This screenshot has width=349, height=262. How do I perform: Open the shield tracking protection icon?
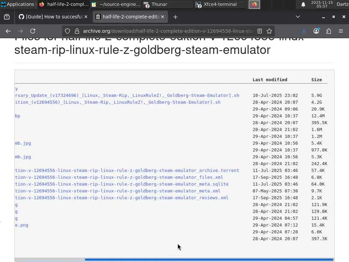(x=67, y=31)
